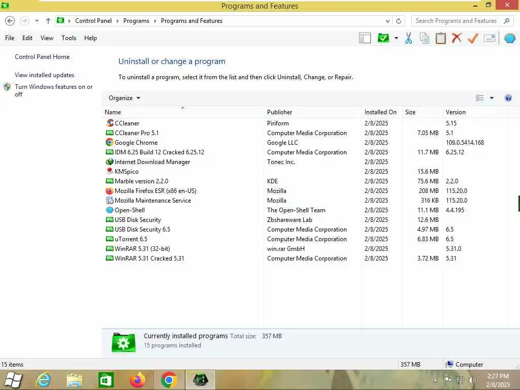The width and height of the screenshot is (520, 390).
Task: Click Control Panel in breadcrumb path
Action: pos(93,21)
